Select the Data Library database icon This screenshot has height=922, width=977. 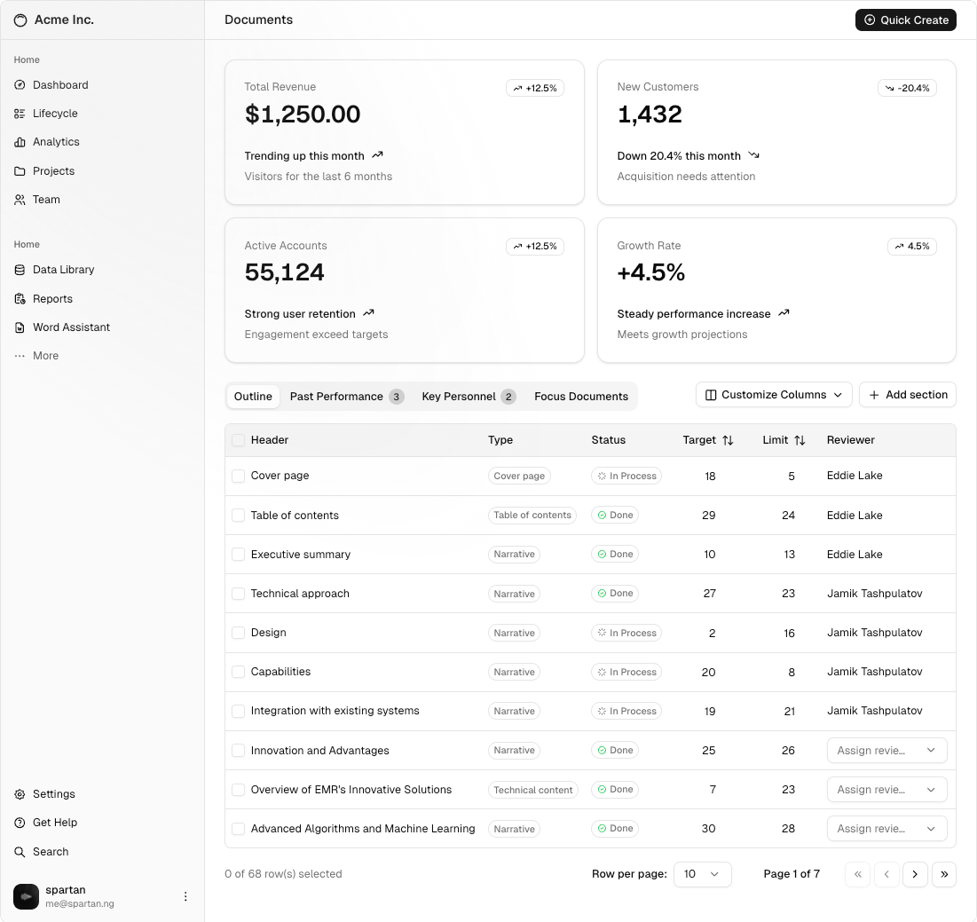tap(20, 270)
